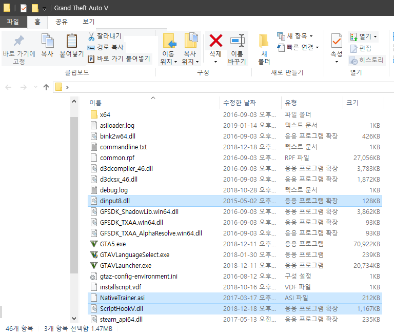Expand the Open (열기) dropdown arrow
Viewport: 394px width, 334px height.
click(375, 37)
